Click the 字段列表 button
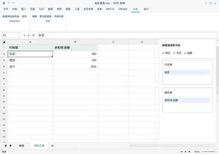219x154 pixels. (x=59, y=17)
